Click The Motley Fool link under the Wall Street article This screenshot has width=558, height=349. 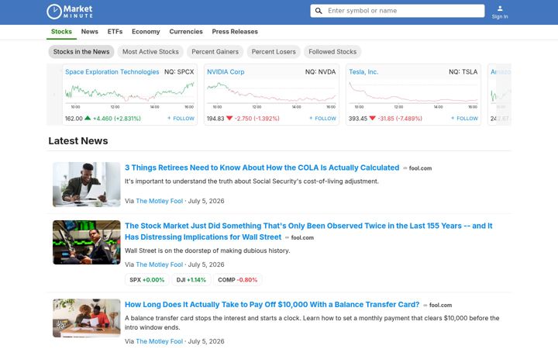159,264
